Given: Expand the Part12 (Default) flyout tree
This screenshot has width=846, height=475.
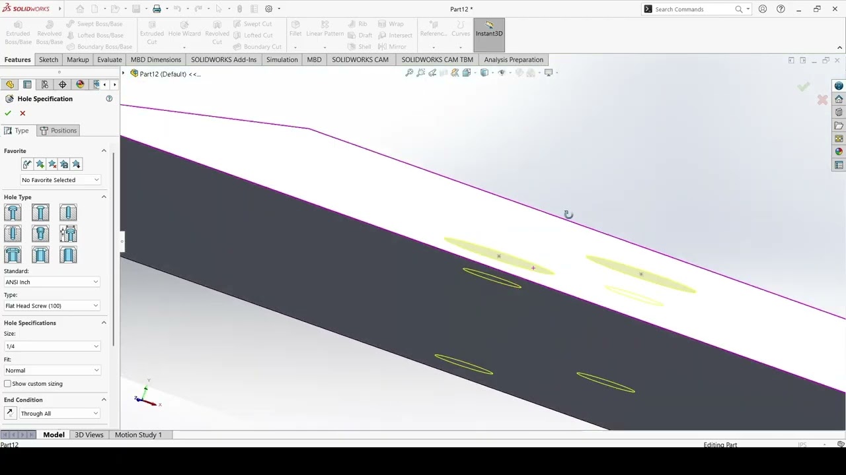Looking at the screenshot, I should [x=124, y=74].
